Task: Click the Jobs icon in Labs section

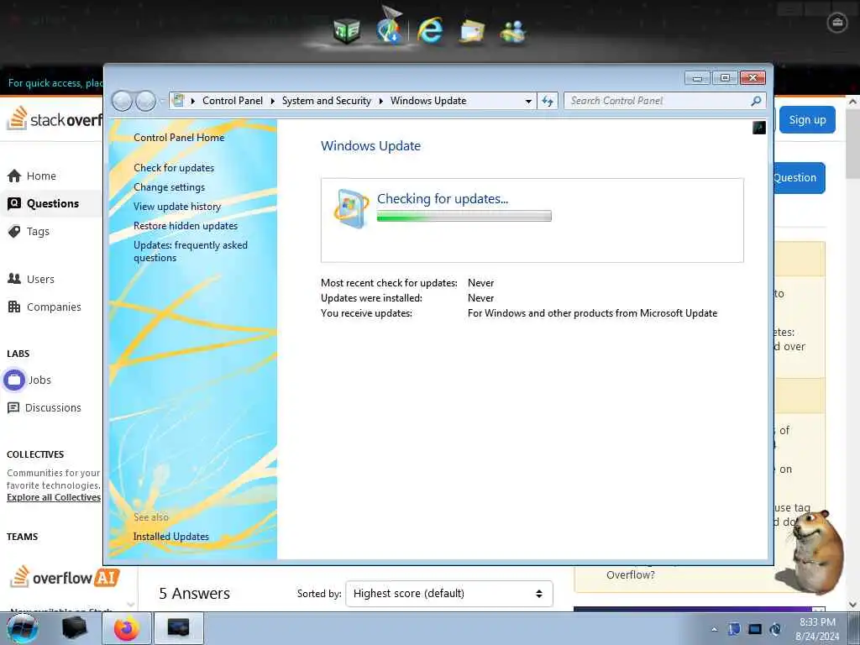Action: (14, 380)
